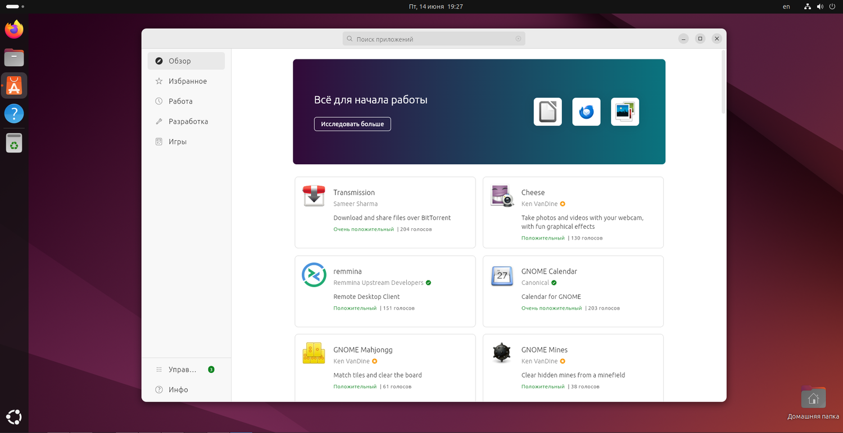Open the Trash dock icon
The height and width of the screenshot is (433, 843).
[14, 142]
